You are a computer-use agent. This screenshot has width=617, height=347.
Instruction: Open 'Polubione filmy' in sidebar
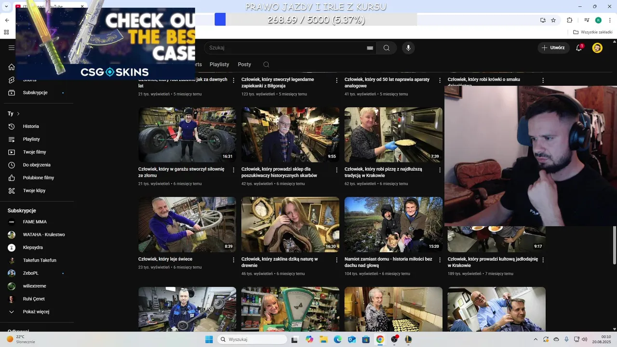tap(39, 178)
